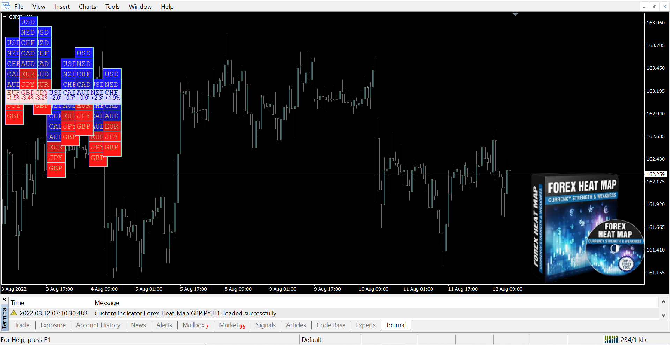
Task: Click the Forex Heat Map product box image
Action: 587,227
